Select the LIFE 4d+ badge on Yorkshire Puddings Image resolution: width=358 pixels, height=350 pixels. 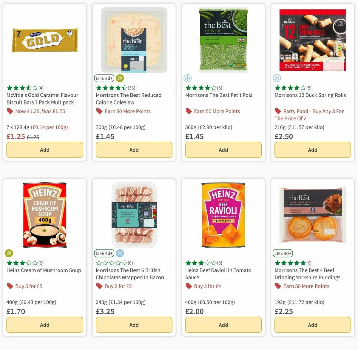[x=283, y=253]
